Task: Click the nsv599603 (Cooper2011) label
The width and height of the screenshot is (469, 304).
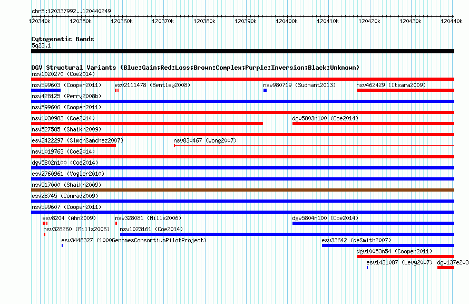Action: [x=66, y=85]
